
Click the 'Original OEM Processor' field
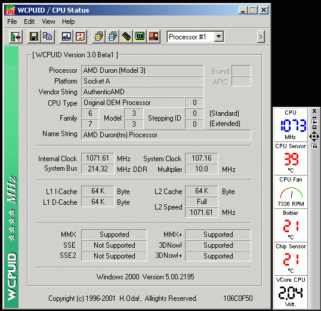tap(132, 103)
